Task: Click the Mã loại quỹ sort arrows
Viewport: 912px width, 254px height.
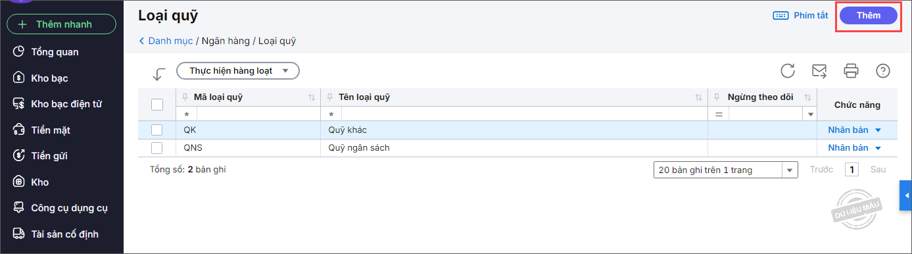Action: 312,97
